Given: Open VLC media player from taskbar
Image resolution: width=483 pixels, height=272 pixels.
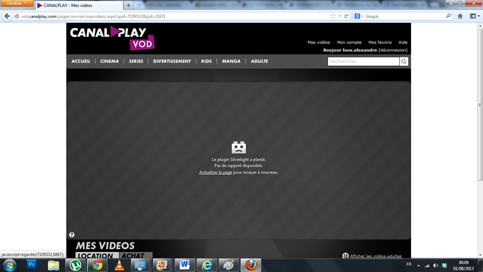Looking at the screenshot, I should (x=119, y=265).
